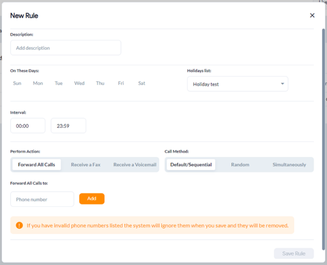Select Default/Sequential call method
Viewport: 327px width, 265px height.
point(191,165)
